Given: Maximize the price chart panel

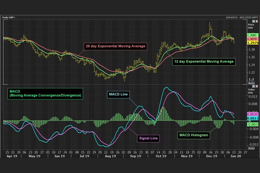Looking at the screenshot, I should [x=253, y=21].
